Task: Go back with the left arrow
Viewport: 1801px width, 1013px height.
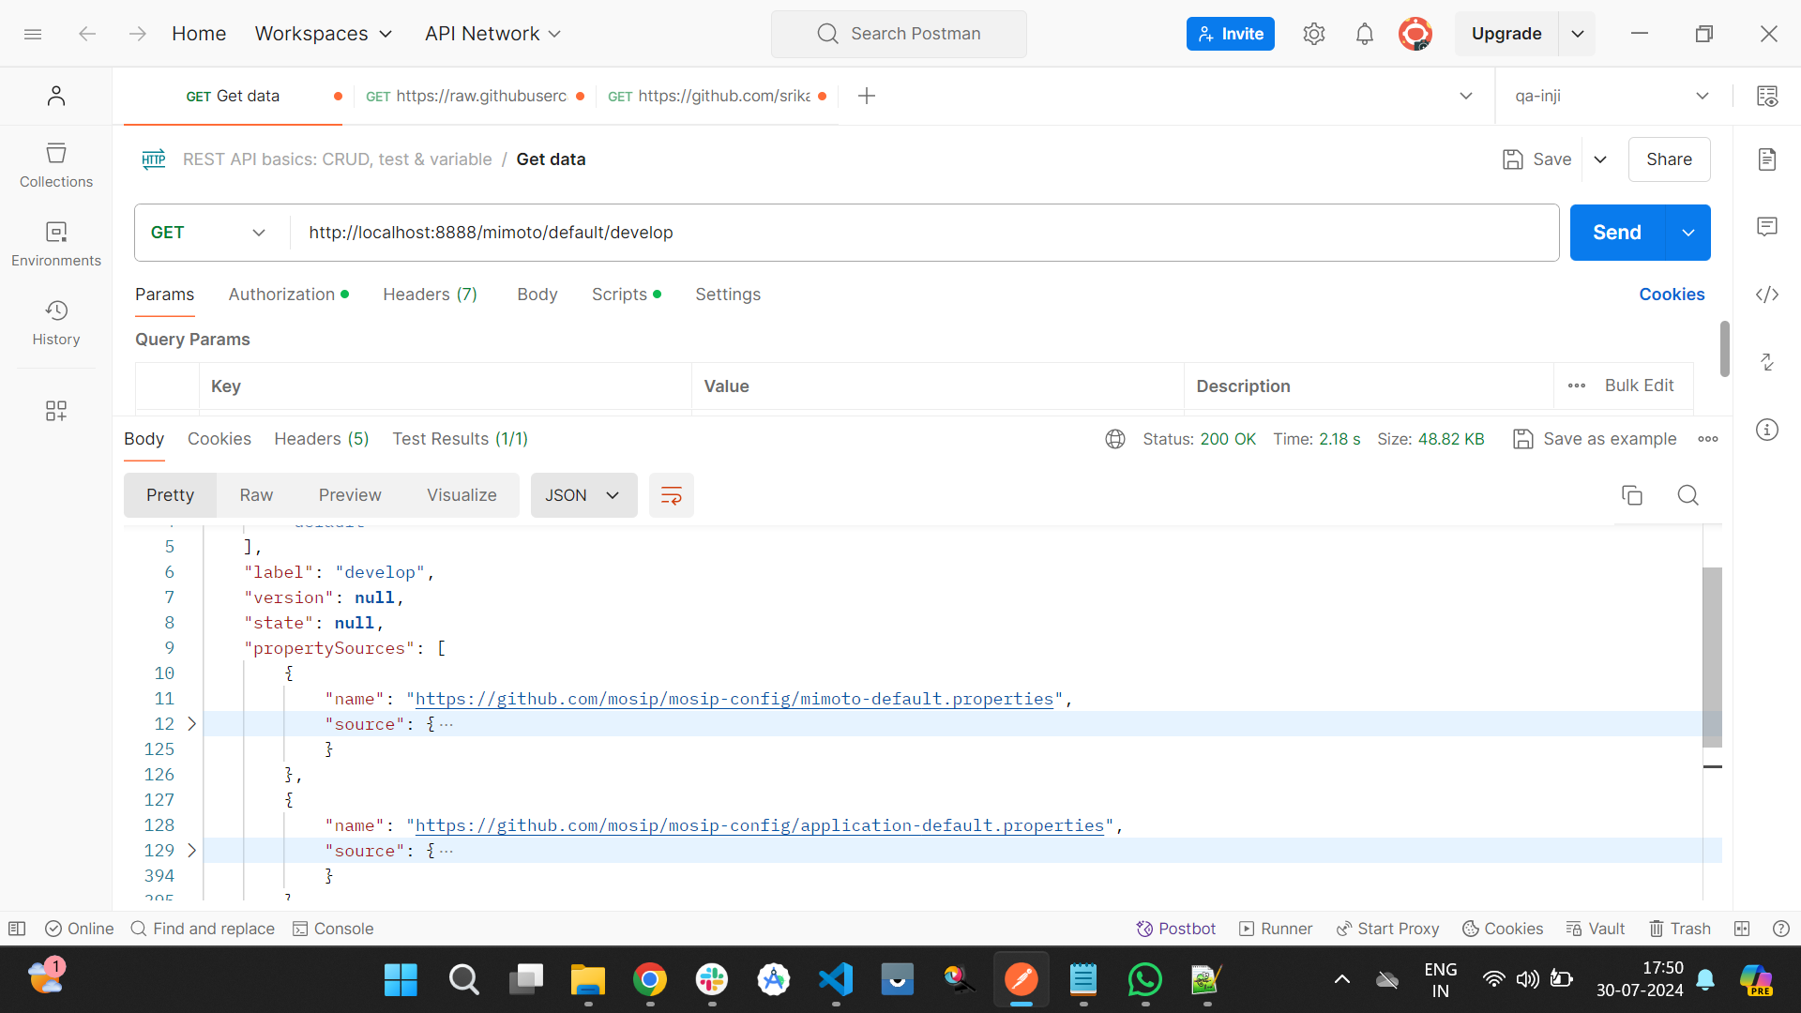Action: 87,34
